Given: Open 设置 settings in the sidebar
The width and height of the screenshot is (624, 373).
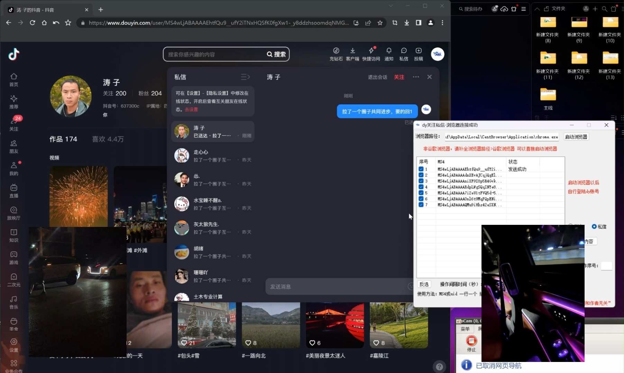Looking at the screenshot, I should (x=13, y=345).
